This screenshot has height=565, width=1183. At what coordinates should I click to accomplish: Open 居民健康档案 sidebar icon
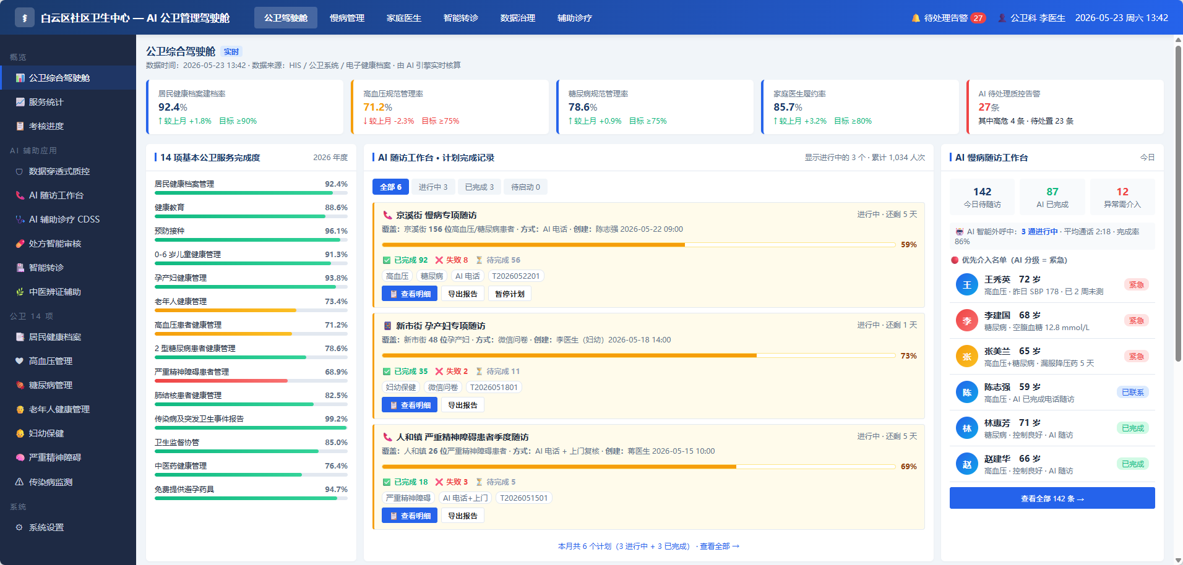tap(20, 337)
